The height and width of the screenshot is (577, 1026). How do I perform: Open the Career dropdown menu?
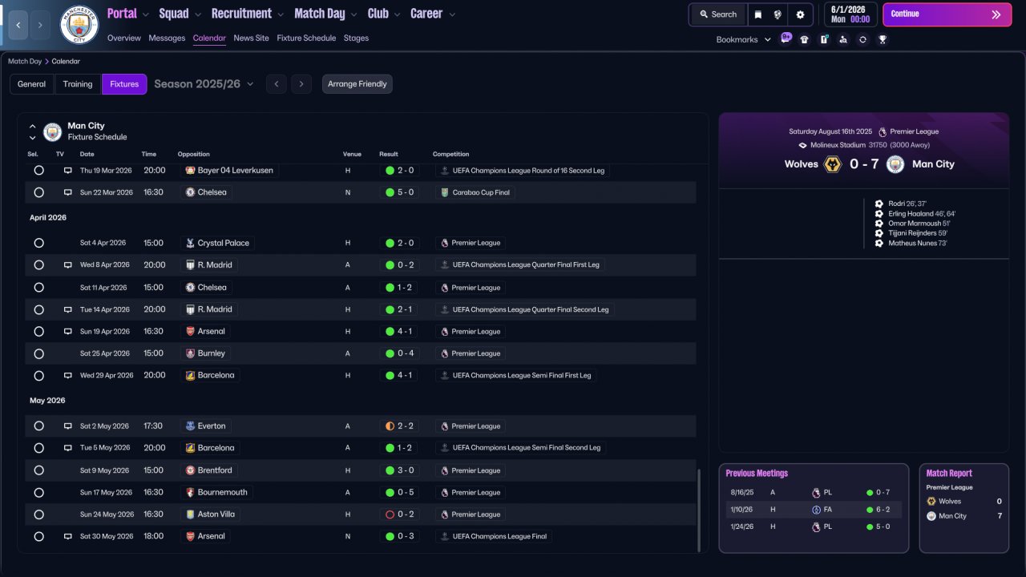433,14
